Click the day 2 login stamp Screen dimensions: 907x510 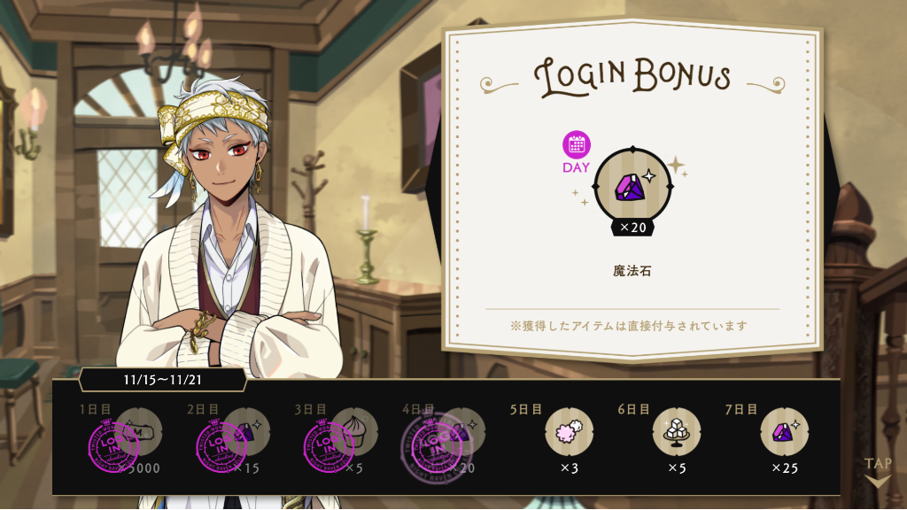pos(221,446)
